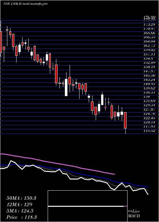Click the 120.14 price axis label
Image resolution: width=159 pixels, height=222 pixels.
(149, 122)
